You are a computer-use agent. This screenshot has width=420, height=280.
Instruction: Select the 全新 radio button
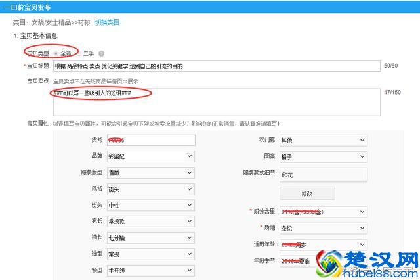pyautogui.click(x=56, y=53)
